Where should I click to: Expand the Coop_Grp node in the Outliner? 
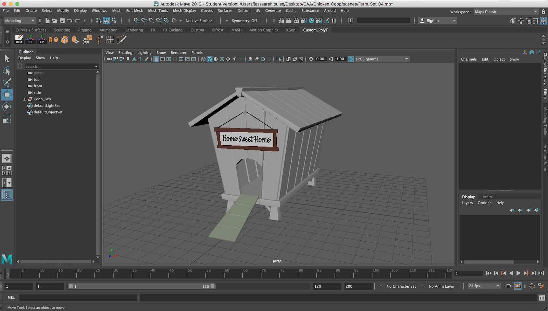pos(24,99)
